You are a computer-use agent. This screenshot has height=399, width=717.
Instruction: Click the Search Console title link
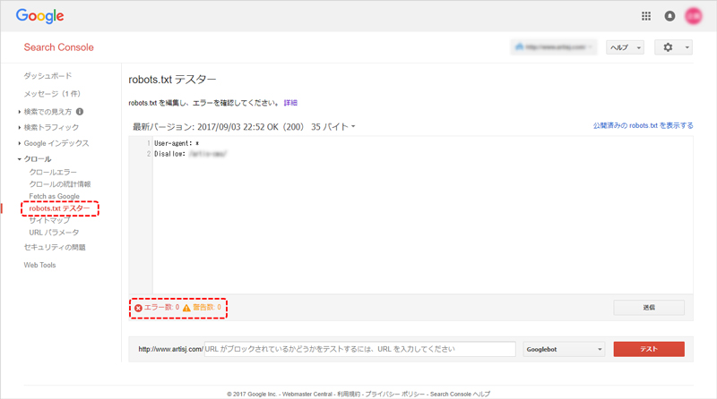pyautogui.click(x=58, y=47)
